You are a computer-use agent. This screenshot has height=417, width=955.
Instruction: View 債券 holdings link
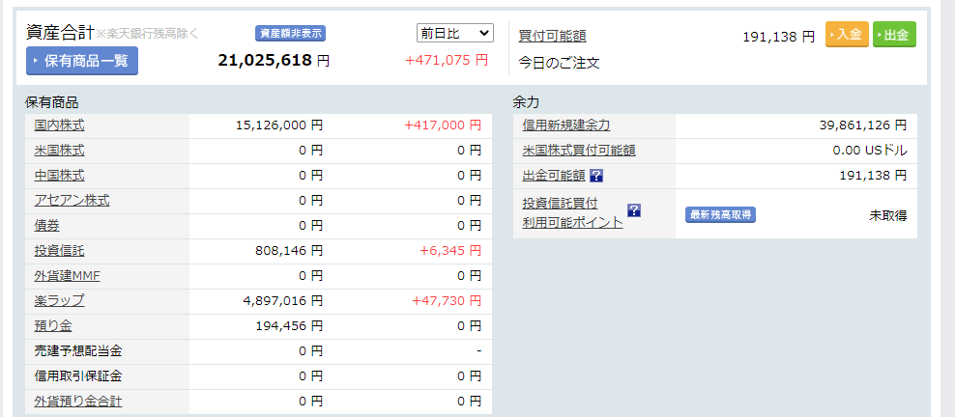[x=46, y=225]
